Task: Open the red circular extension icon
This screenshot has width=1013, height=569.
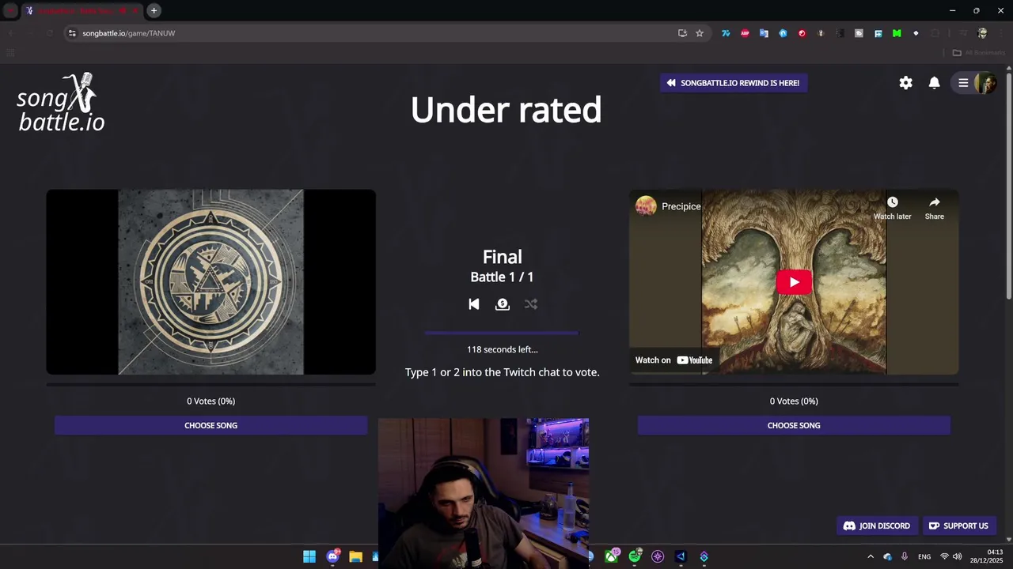Action: (x=802, y=33)
